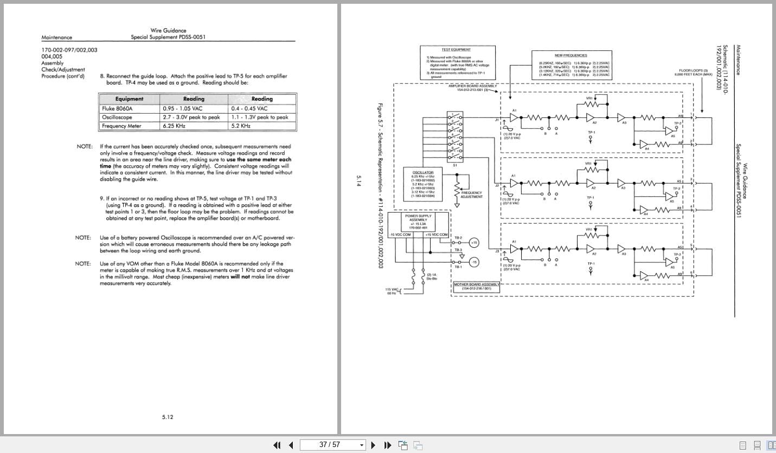
Task: Switch to two-page facing view
Action: 771,445
